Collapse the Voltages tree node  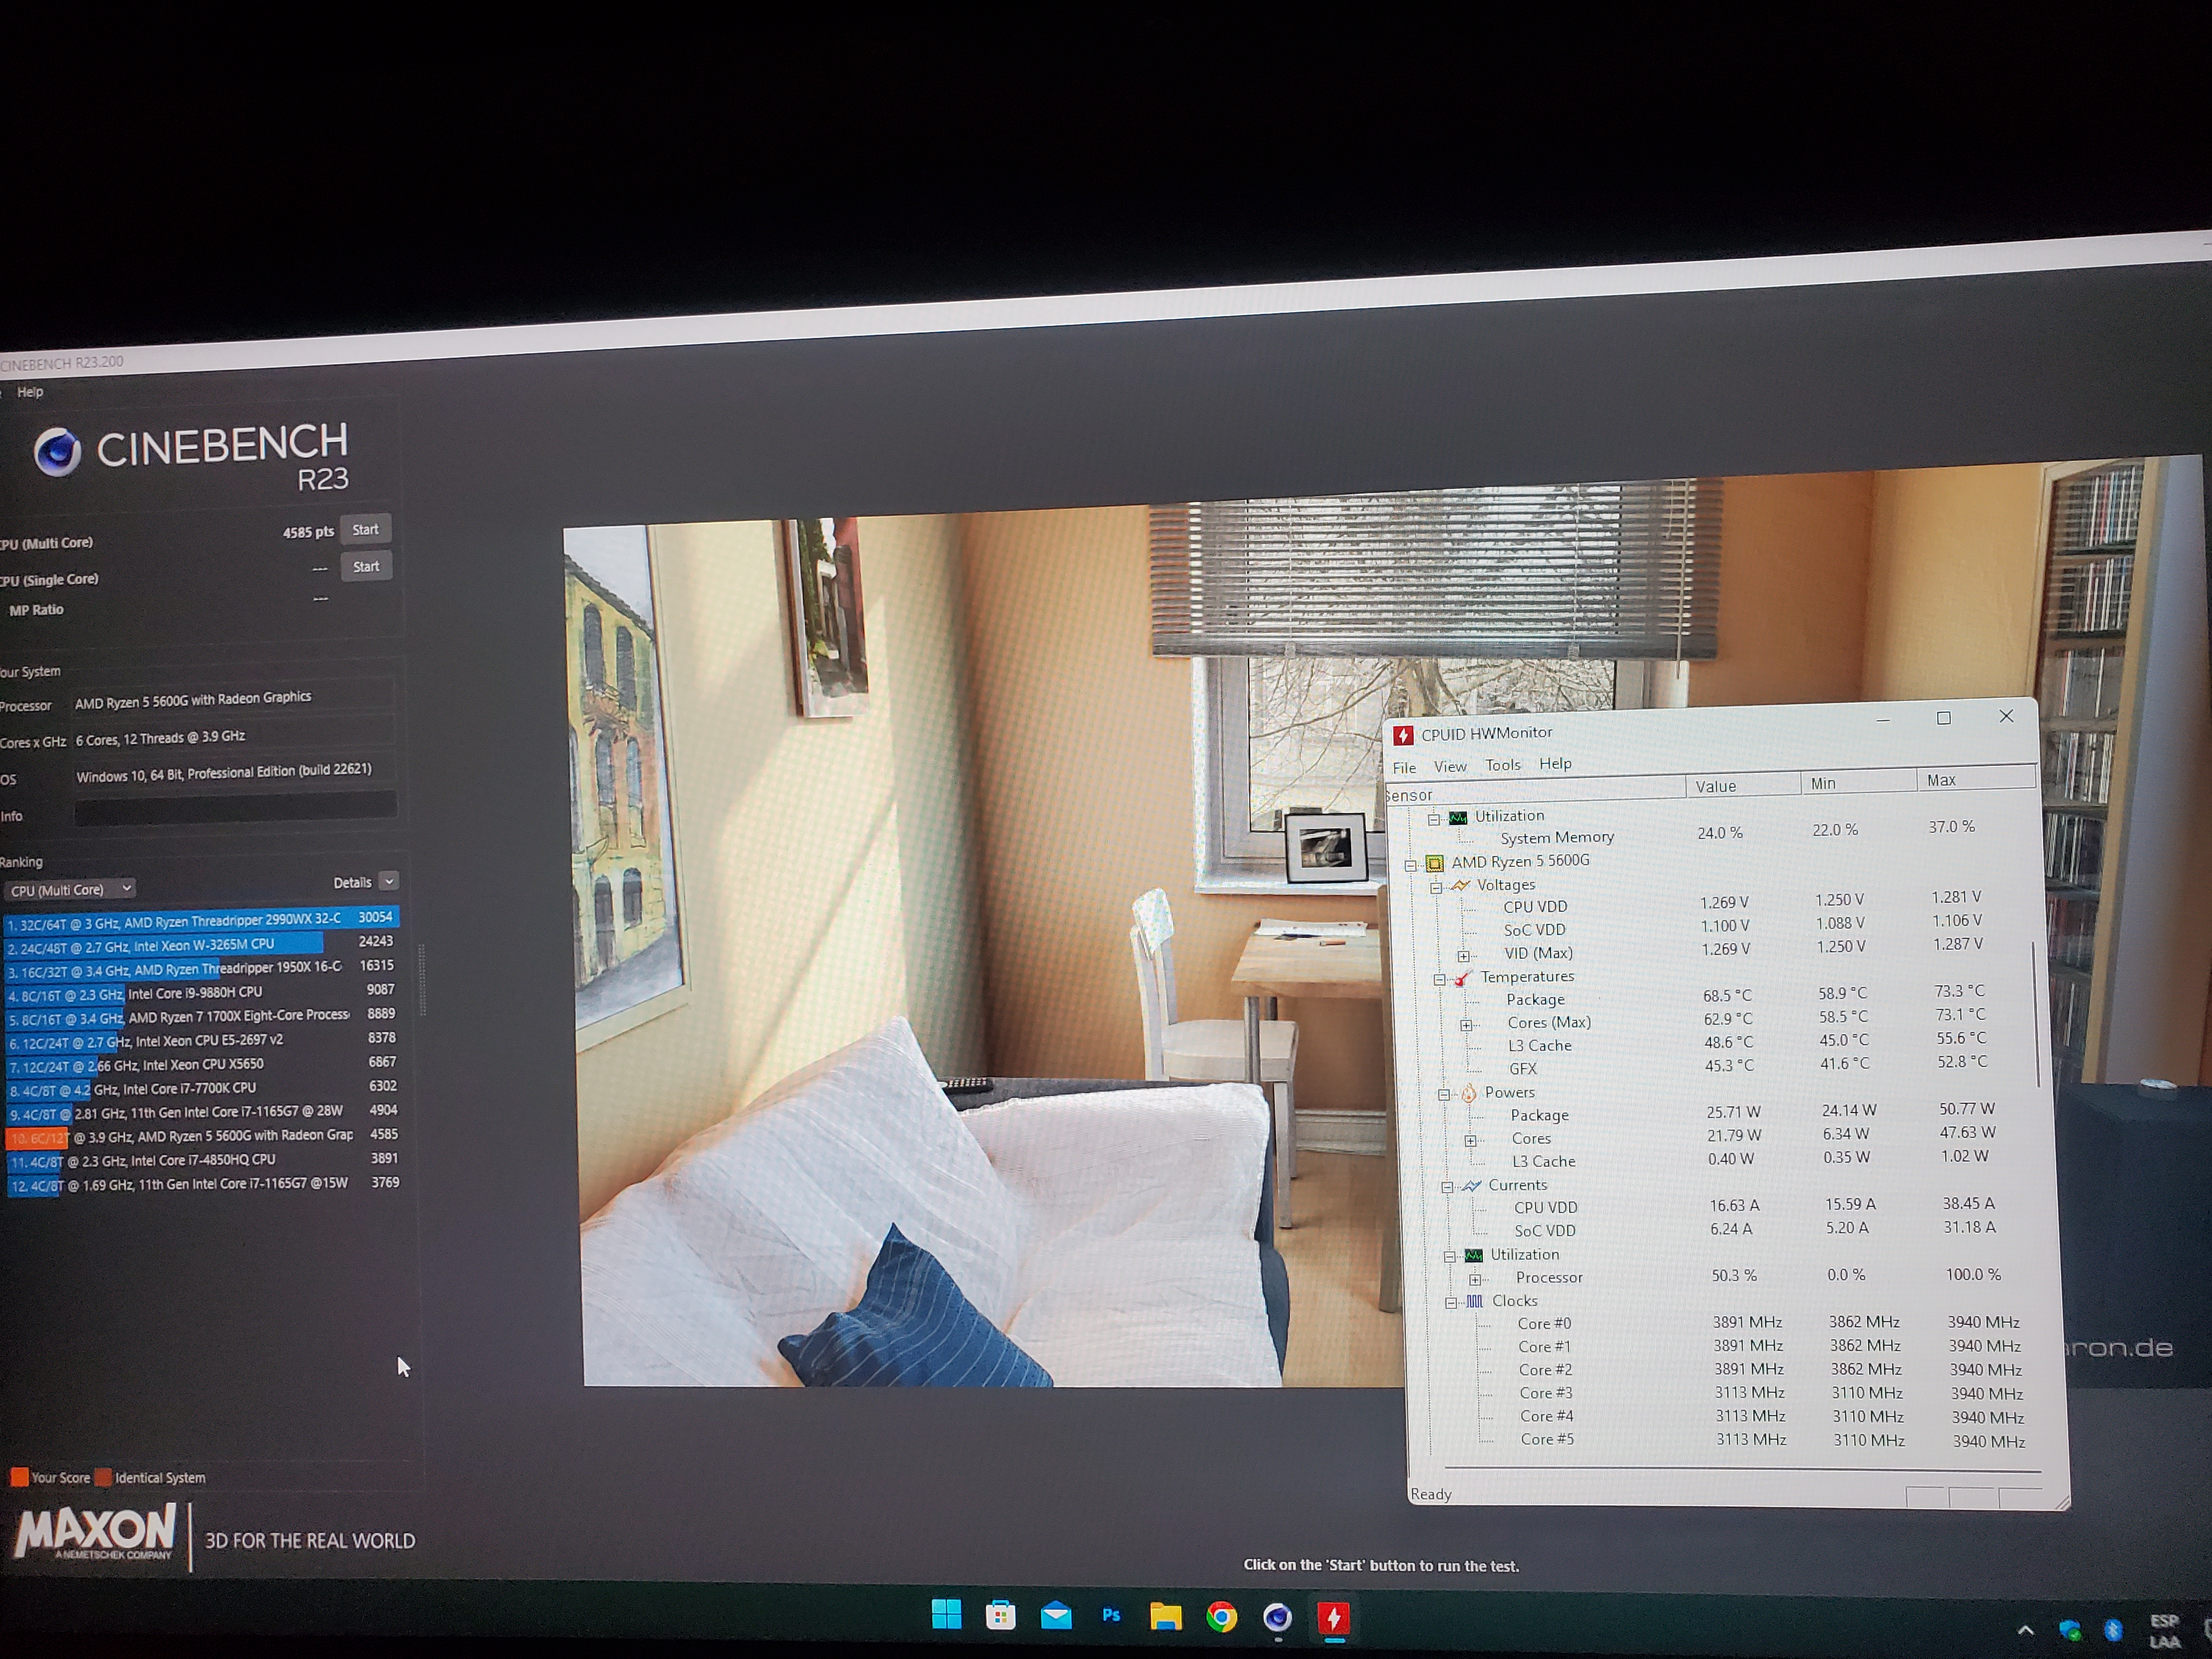(1436, 887)
